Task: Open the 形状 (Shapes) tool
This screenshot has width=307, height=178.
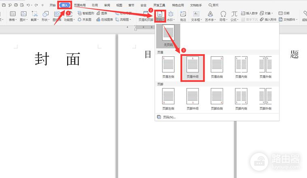Action: (x=45, y=14)
